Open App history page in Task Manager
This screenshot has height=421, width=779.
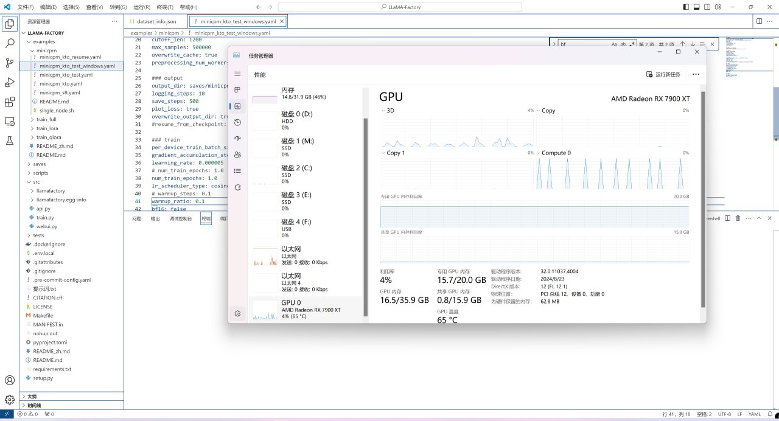[237, 122]
